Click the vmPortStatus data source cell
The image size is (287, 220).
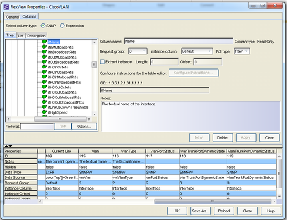coord(162,177)
